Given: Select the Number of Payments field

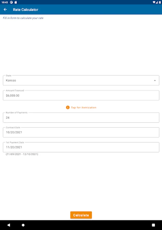Looking at the screenshot, I should [81, 118].
